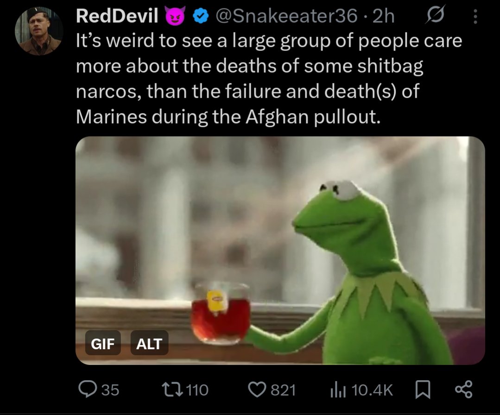
Task: Open the three-dot more options menu
Action: [475, 16]
